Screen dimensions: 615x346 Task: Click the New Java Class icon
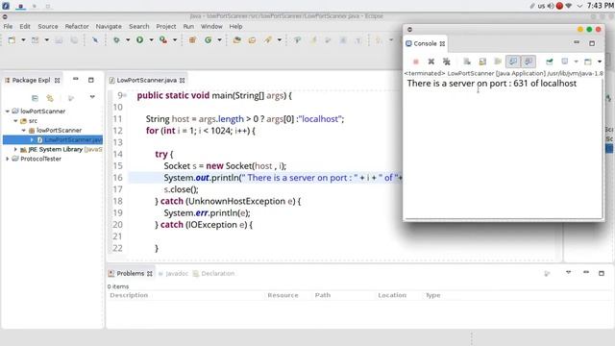[209, 40]
